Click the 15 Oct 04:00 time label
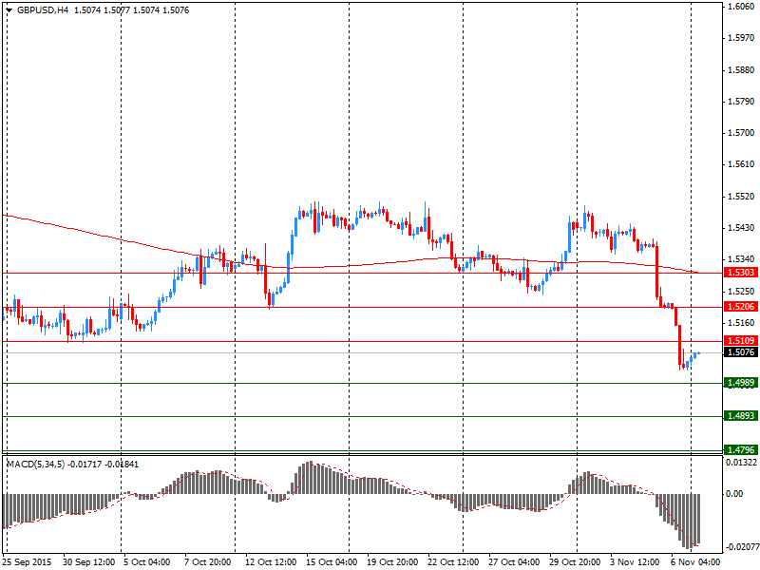The height and width of the screenshot is (570, 760). pos(332,562)
